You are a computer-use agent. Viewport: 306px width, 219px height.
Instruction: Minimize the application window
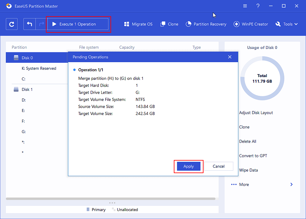point(271,6)
